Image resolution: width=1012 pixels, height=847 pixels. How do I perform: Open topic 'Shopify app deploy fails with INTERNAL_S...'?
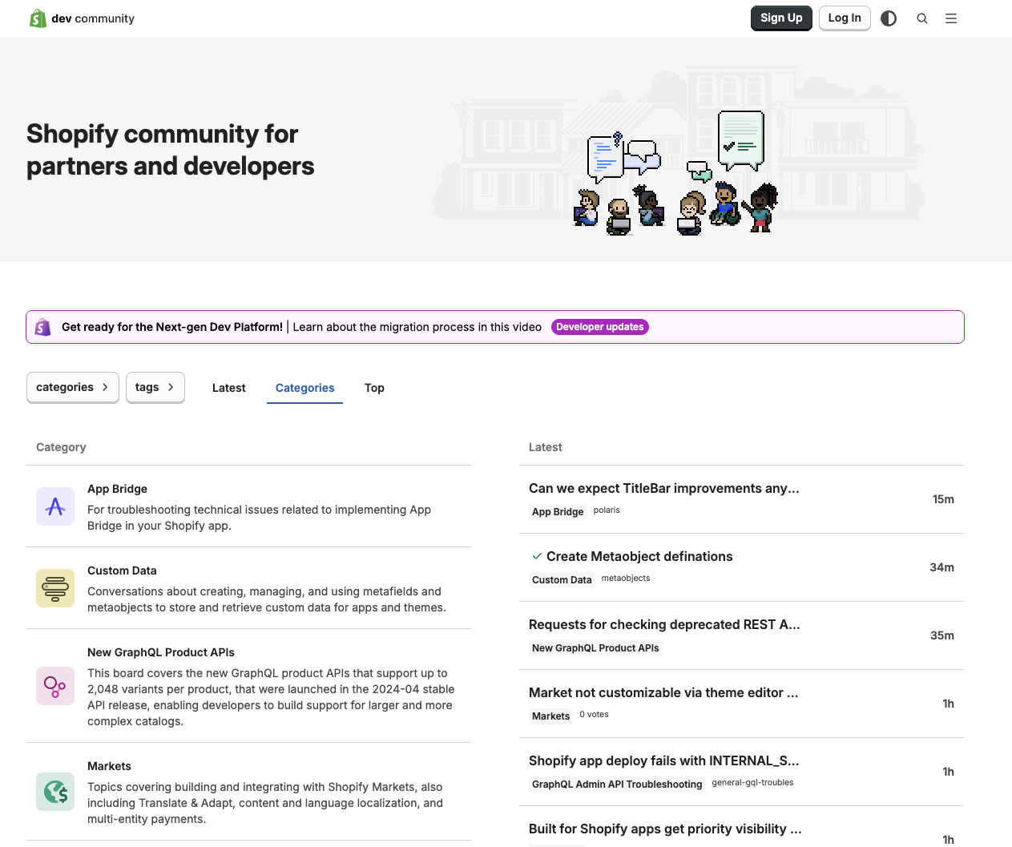[664, 760]
